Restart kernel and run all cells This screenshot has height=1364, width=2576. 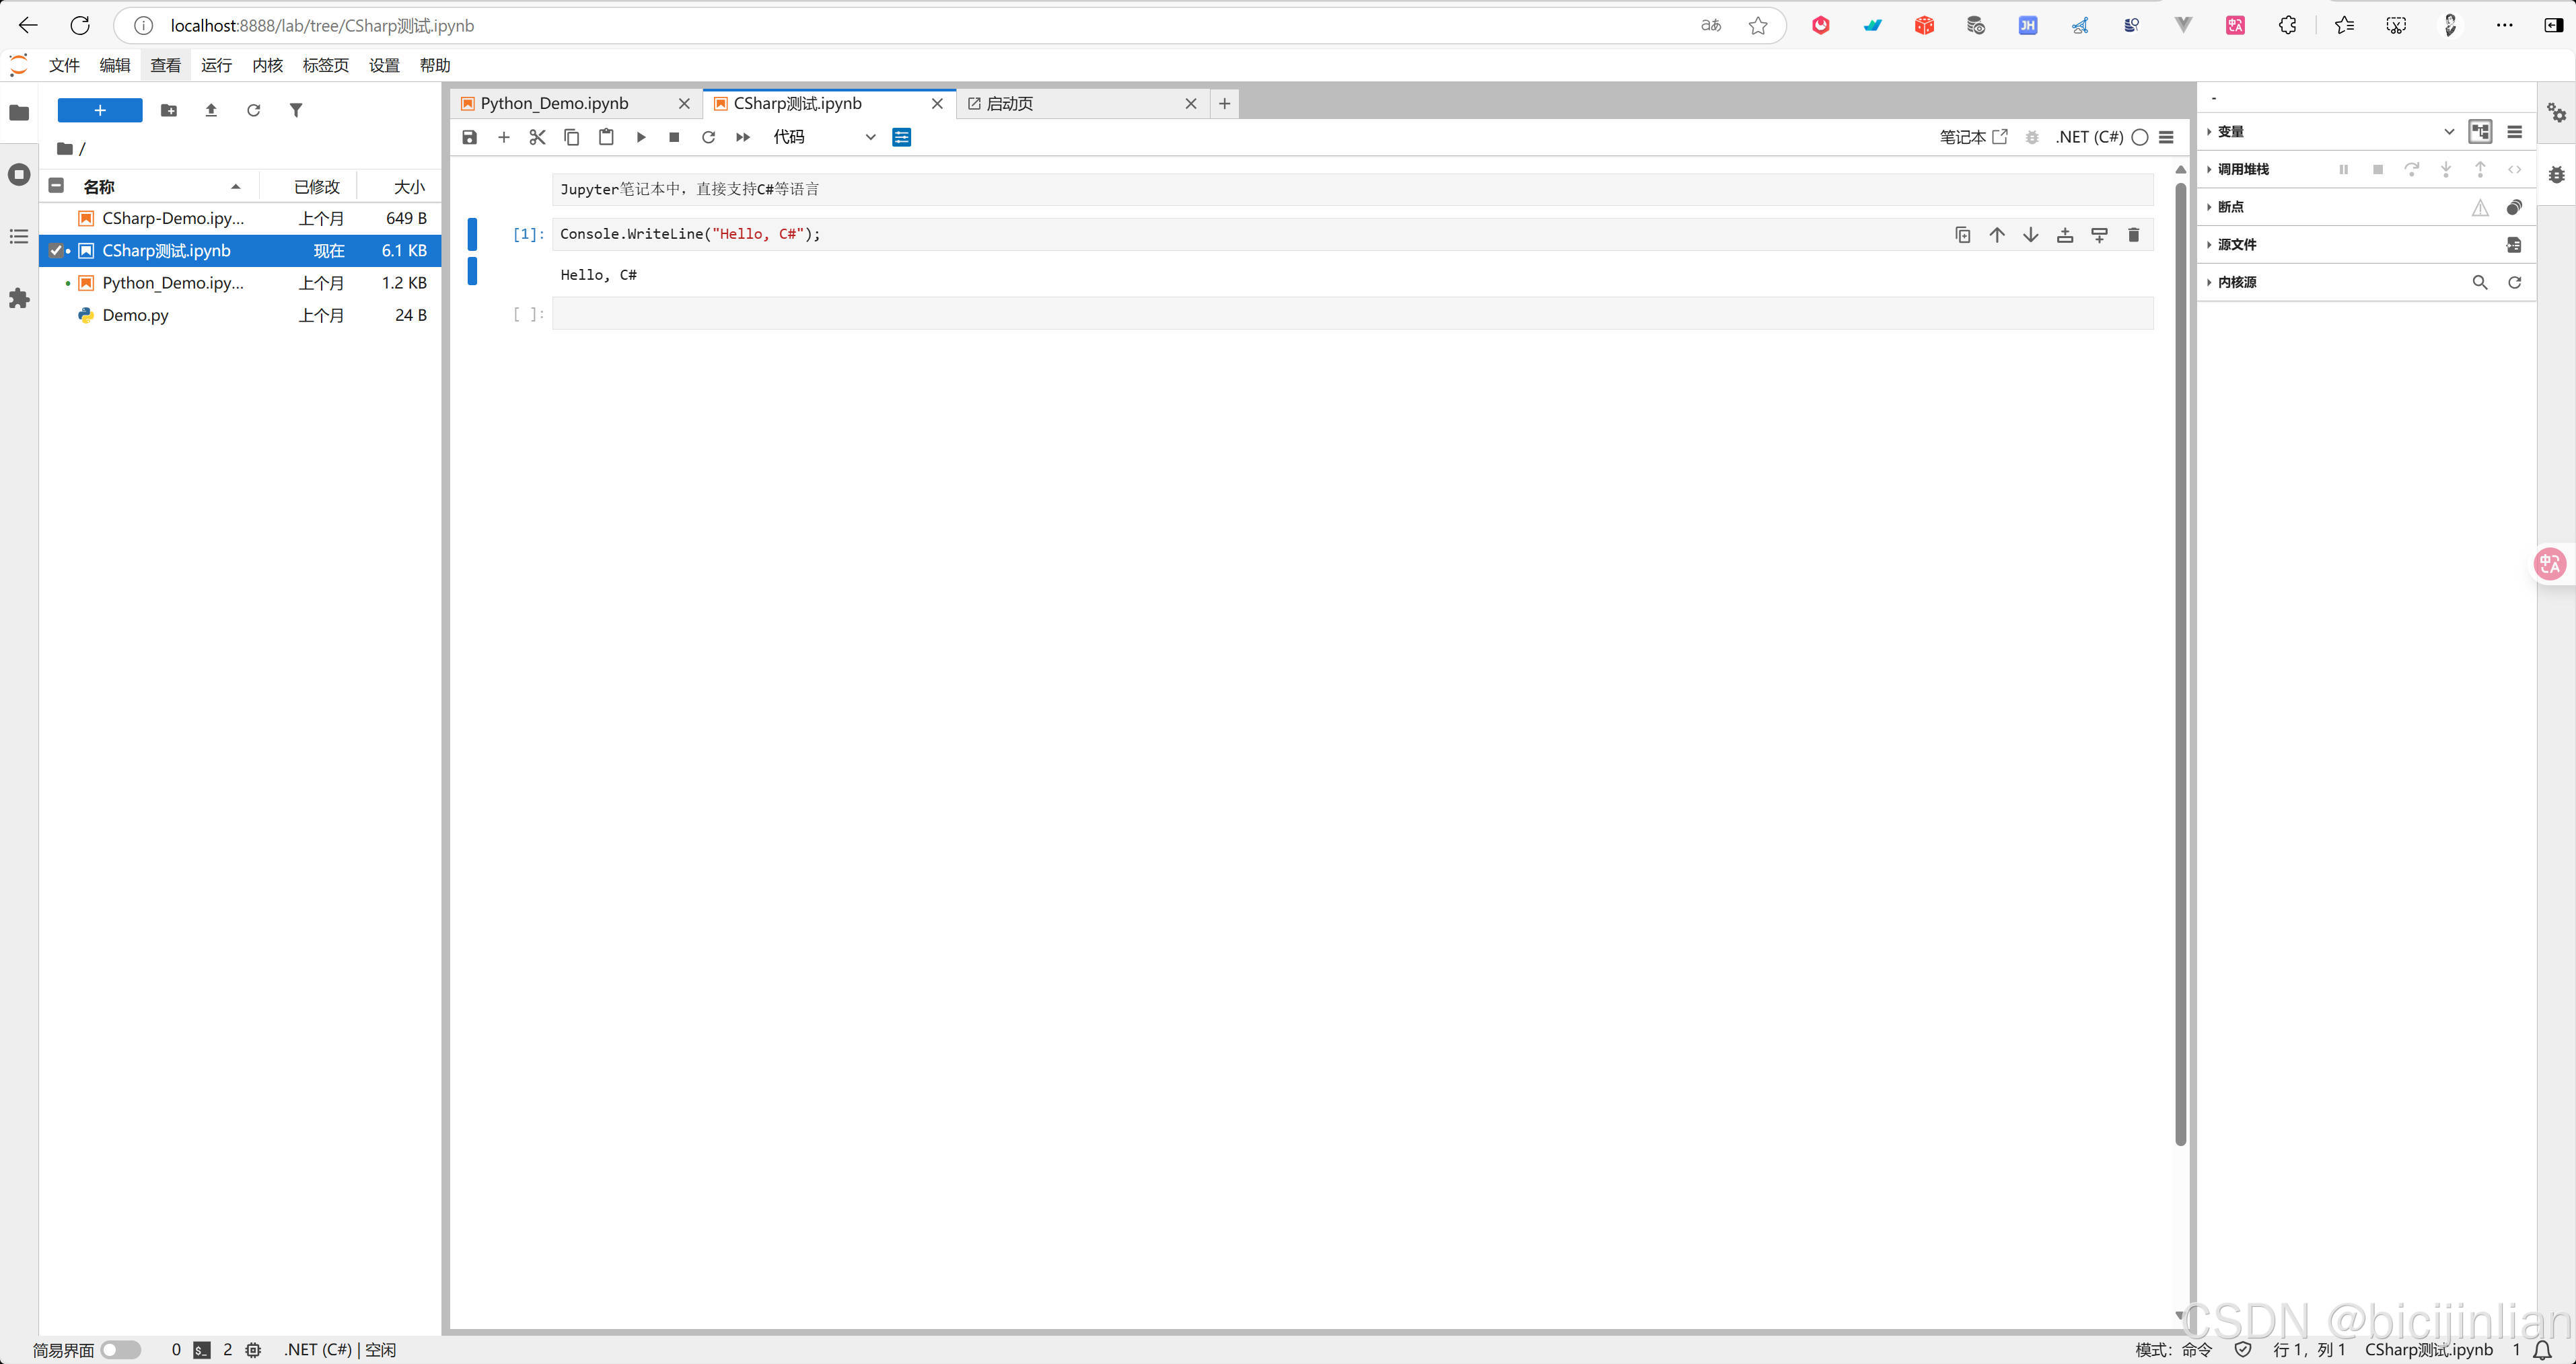coord(743,137)
